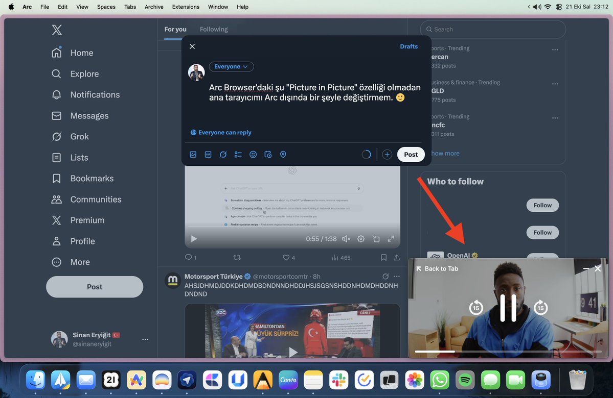
Task: Click Grok icon on Motorsport Türkiye post
Action: [x=385, y=276]
